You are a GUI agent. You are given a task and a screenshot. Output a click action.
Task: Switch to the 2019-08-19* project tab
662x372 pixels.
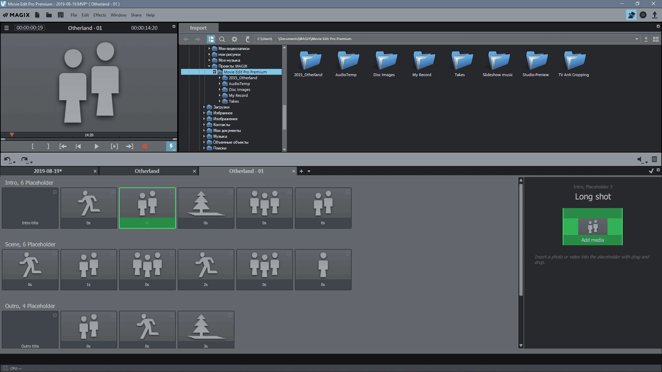click(48, 171)
